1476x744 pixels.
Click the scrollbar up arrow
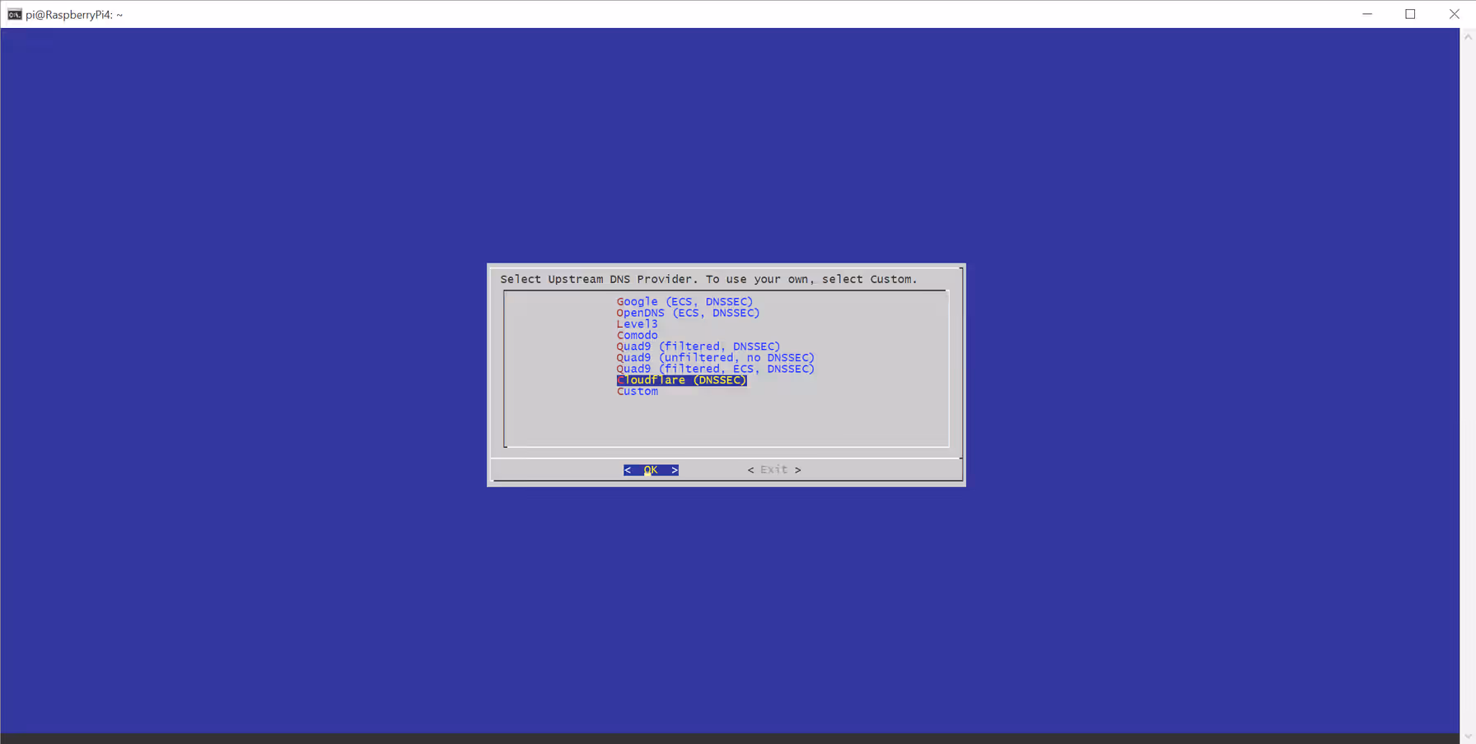pos(1468,36)
